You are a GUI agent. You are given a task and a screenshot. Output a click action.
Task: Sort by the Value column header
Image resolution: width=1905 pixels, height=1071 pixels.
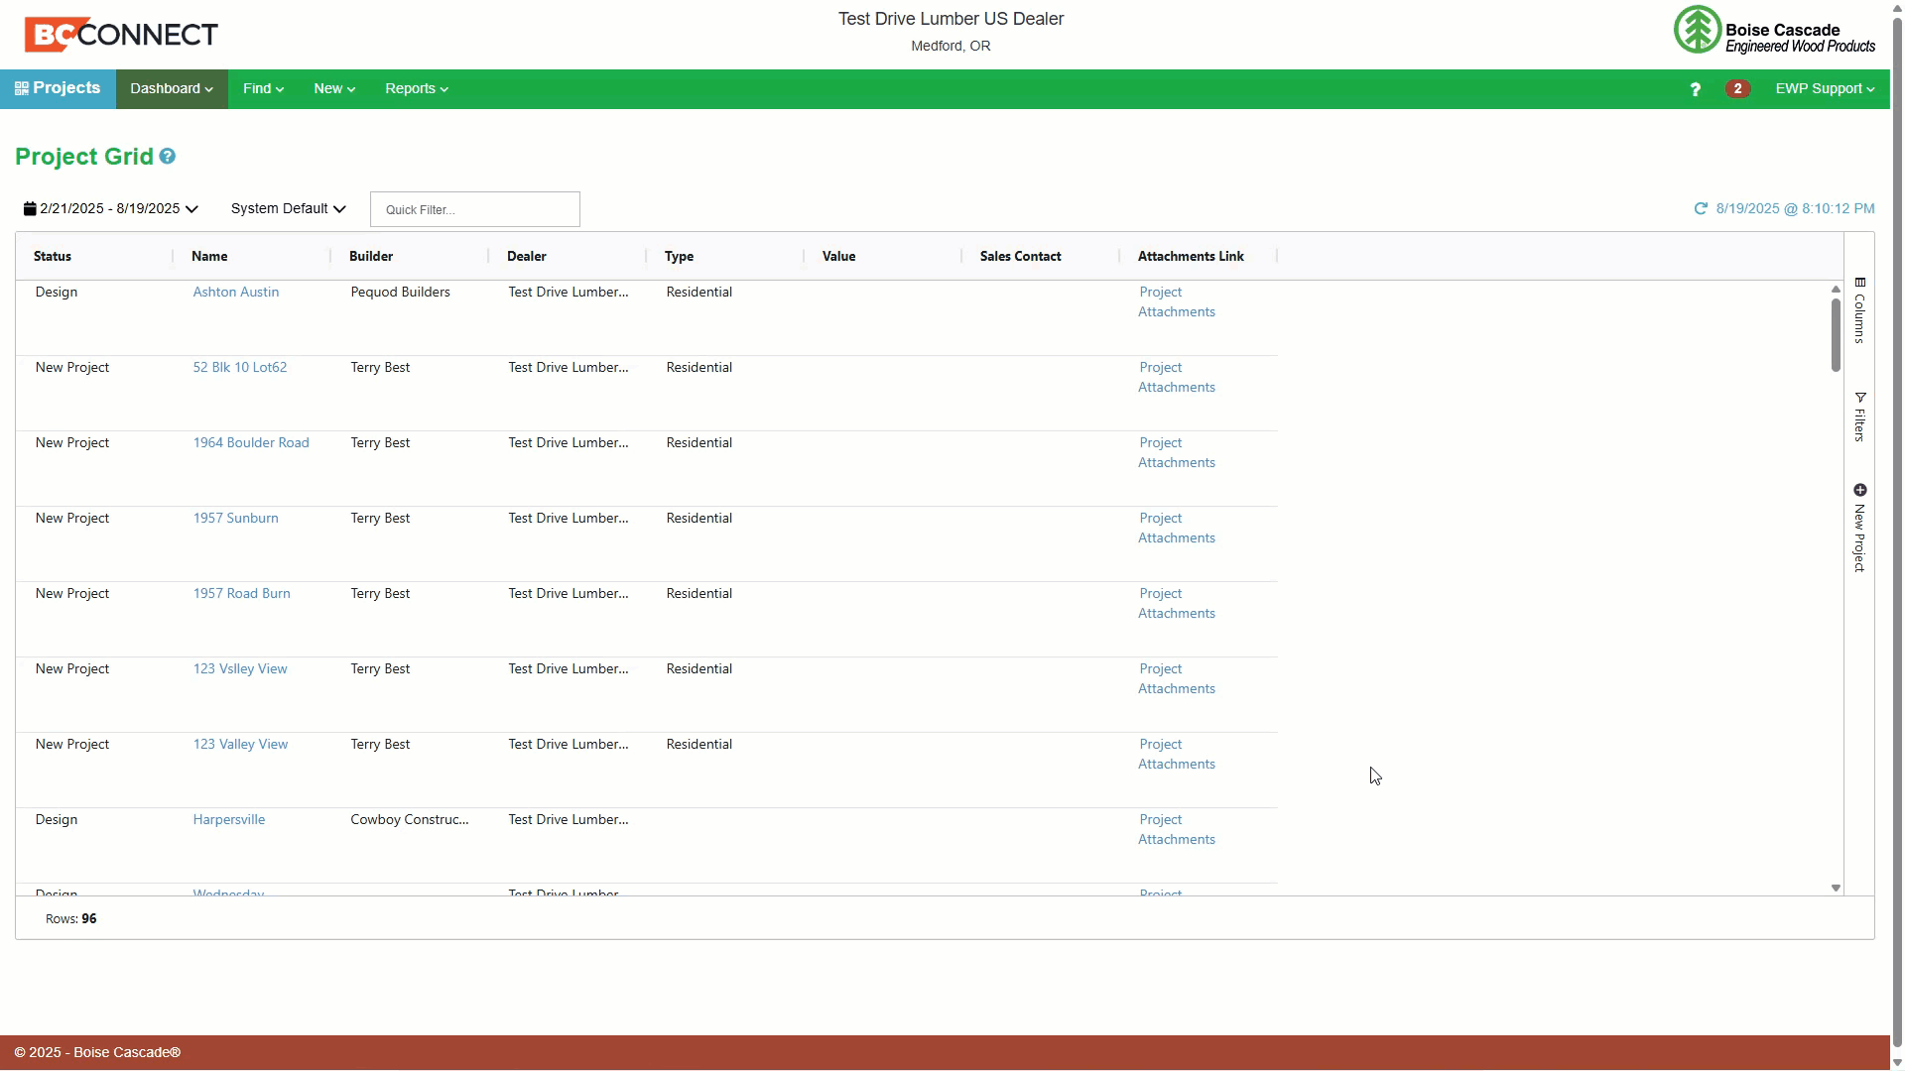point(838,257)
